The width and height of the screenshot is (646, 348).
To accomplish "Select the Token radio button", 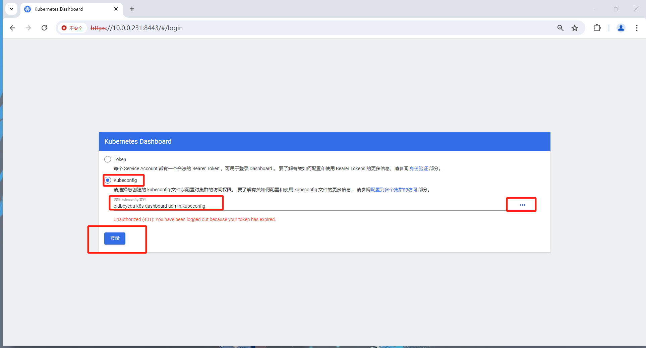I will [x=108, y=159].
